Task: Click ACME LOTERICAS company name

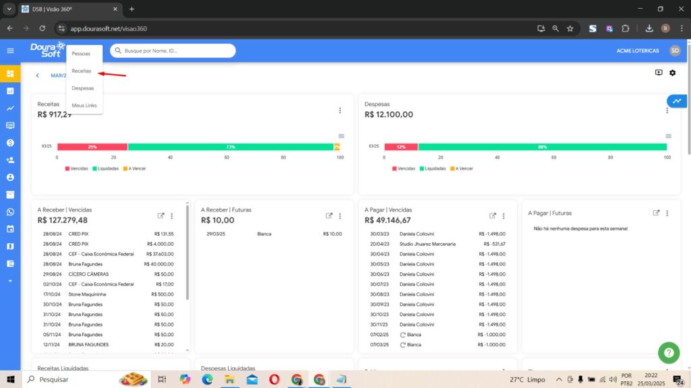Action: (638, 51)
